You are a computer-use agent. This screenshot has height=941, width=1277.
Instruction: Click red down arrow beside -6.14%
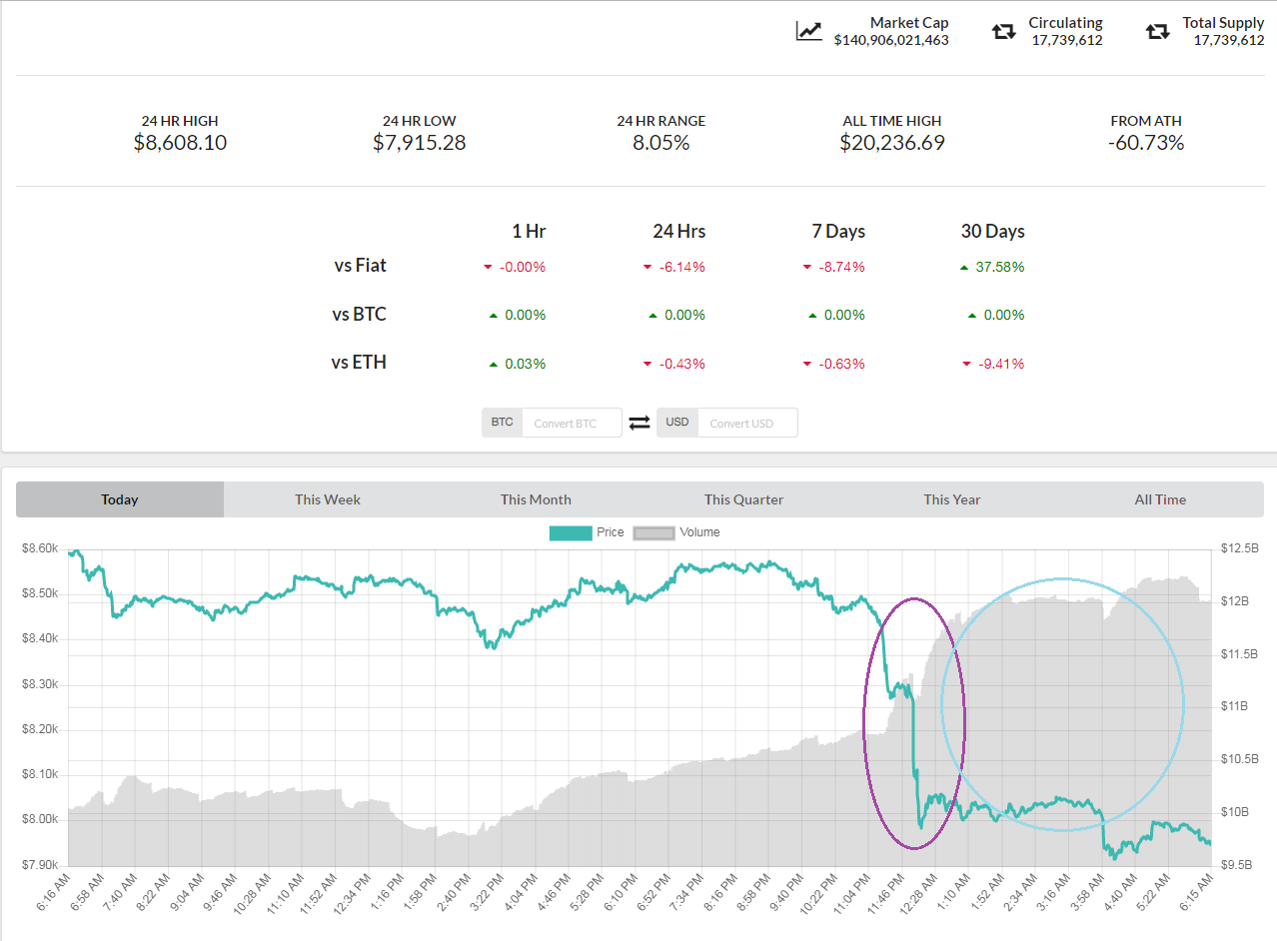click(647, 267)
